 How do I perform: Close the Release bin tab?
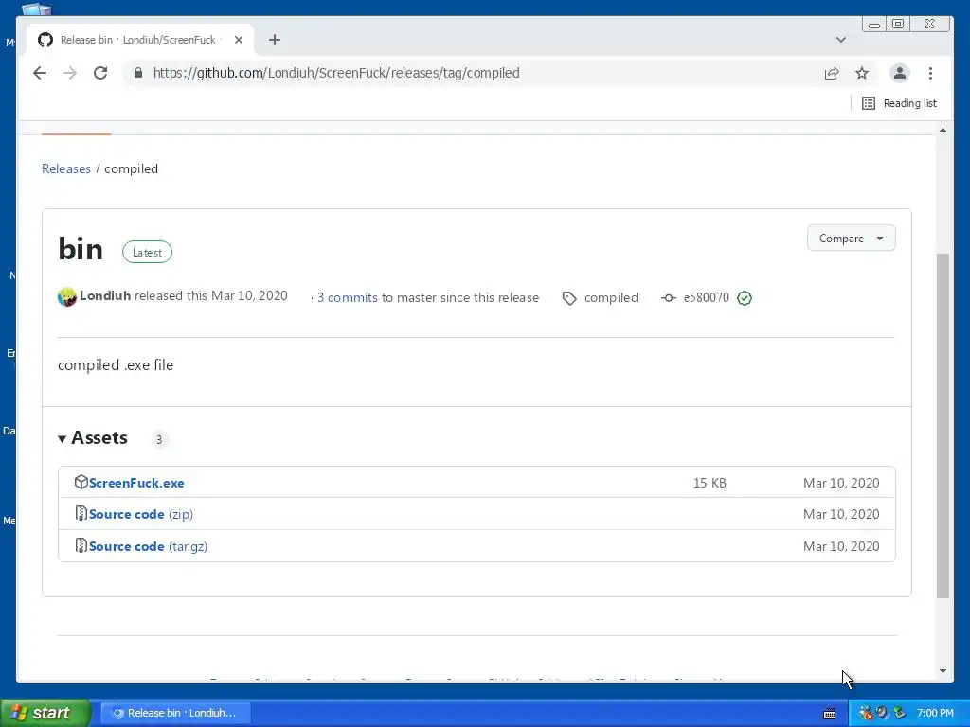(238, 40)
